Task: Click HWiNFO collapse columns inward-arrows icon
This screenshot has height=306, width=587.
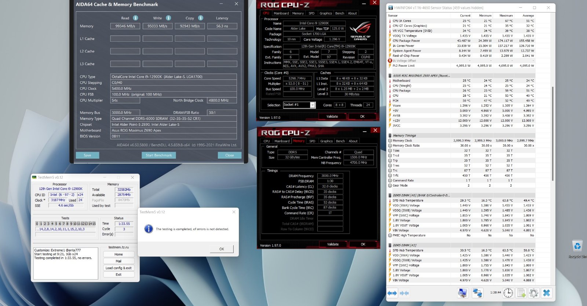Action: pos(404,293)
